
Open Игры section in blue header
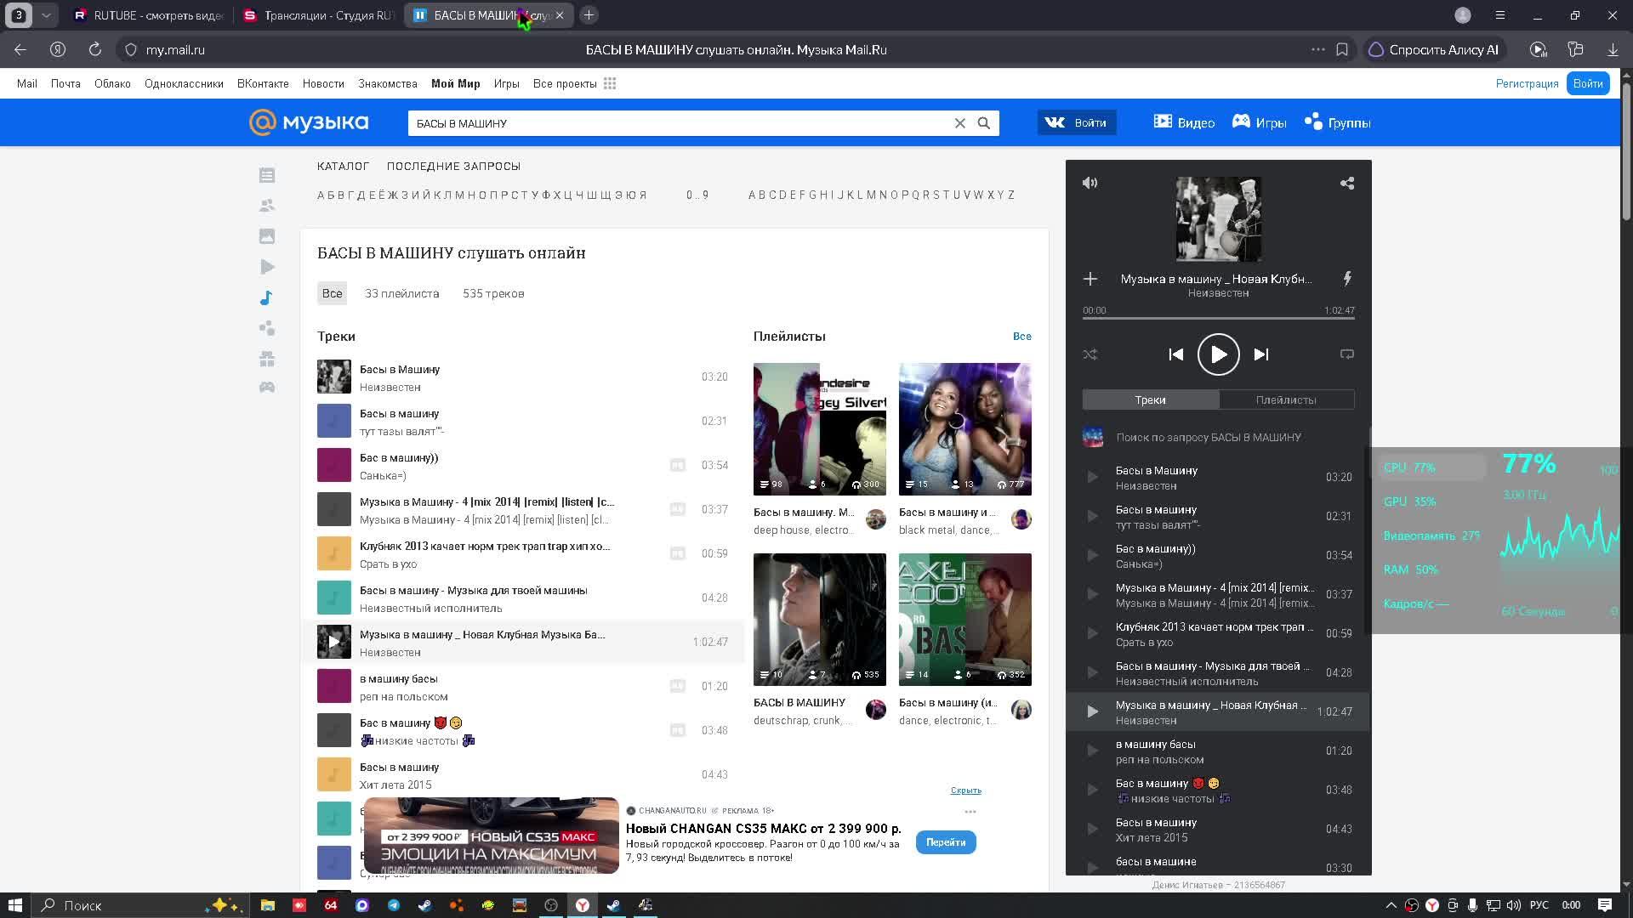coord(1260,123)
